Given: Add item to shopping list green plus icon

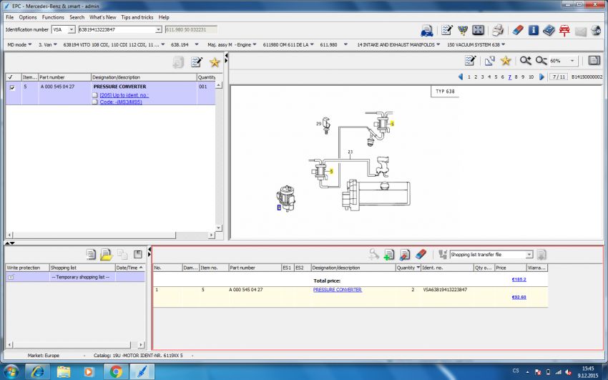Looking at the screenshot, I should (x=389, y=254).
